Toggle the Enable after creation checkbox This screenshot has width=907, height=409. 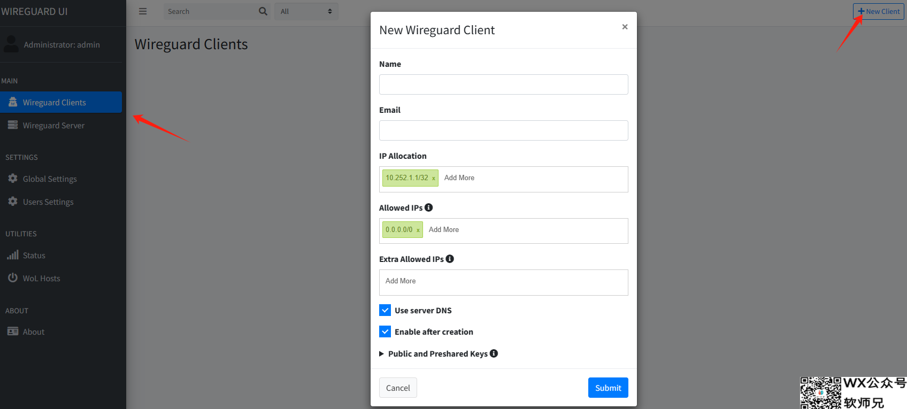385,331
